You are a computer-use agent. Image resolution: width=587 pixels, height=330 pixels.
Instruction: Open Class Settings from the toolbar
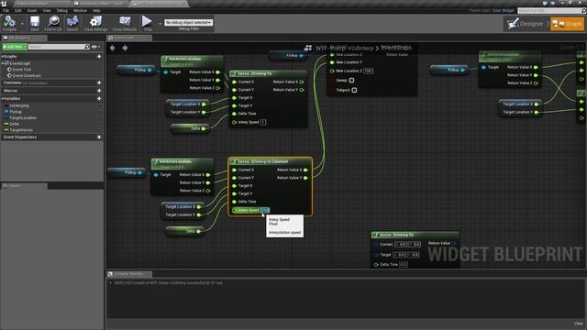95,23
